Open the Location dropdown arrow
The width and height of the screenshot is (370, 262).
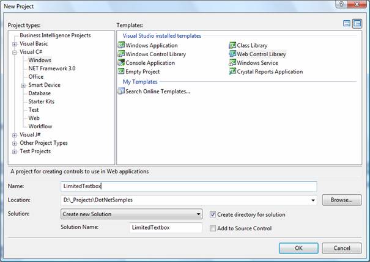click(x=313, y=200)
